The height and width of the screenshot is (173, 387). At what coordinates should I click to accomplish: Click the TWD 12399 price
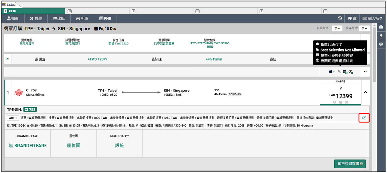coord(341,96)
